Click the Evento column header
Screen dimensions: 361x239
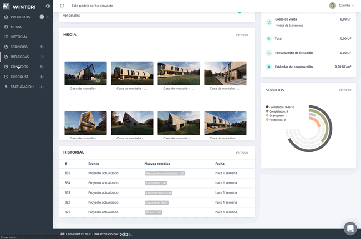pyautogui.click(x=94, y=164)
